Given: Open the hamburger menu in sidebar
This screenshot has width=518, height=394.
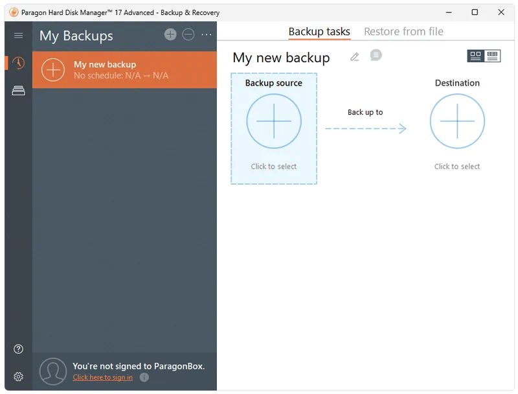Looking at the screenshot, I should tap(18, 36).
